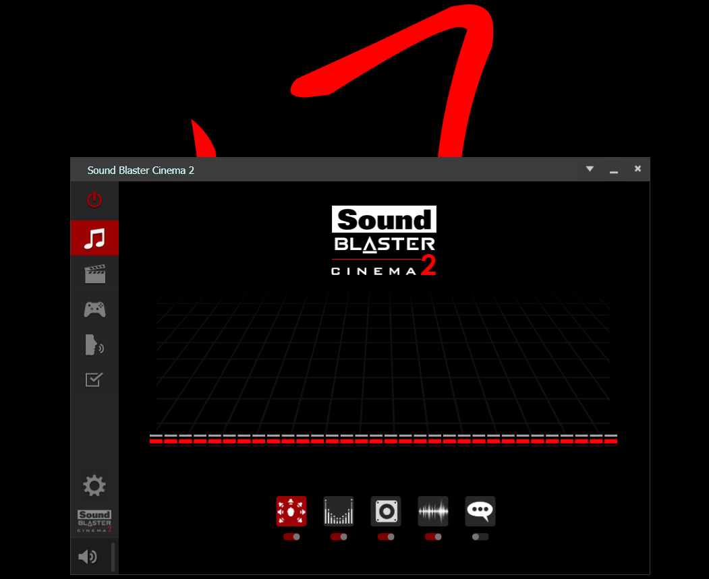Toggle the switch under the waveform icon
The height and width of the screenshot is (579, 709).
pyautogui.click(x=433, y=537)
